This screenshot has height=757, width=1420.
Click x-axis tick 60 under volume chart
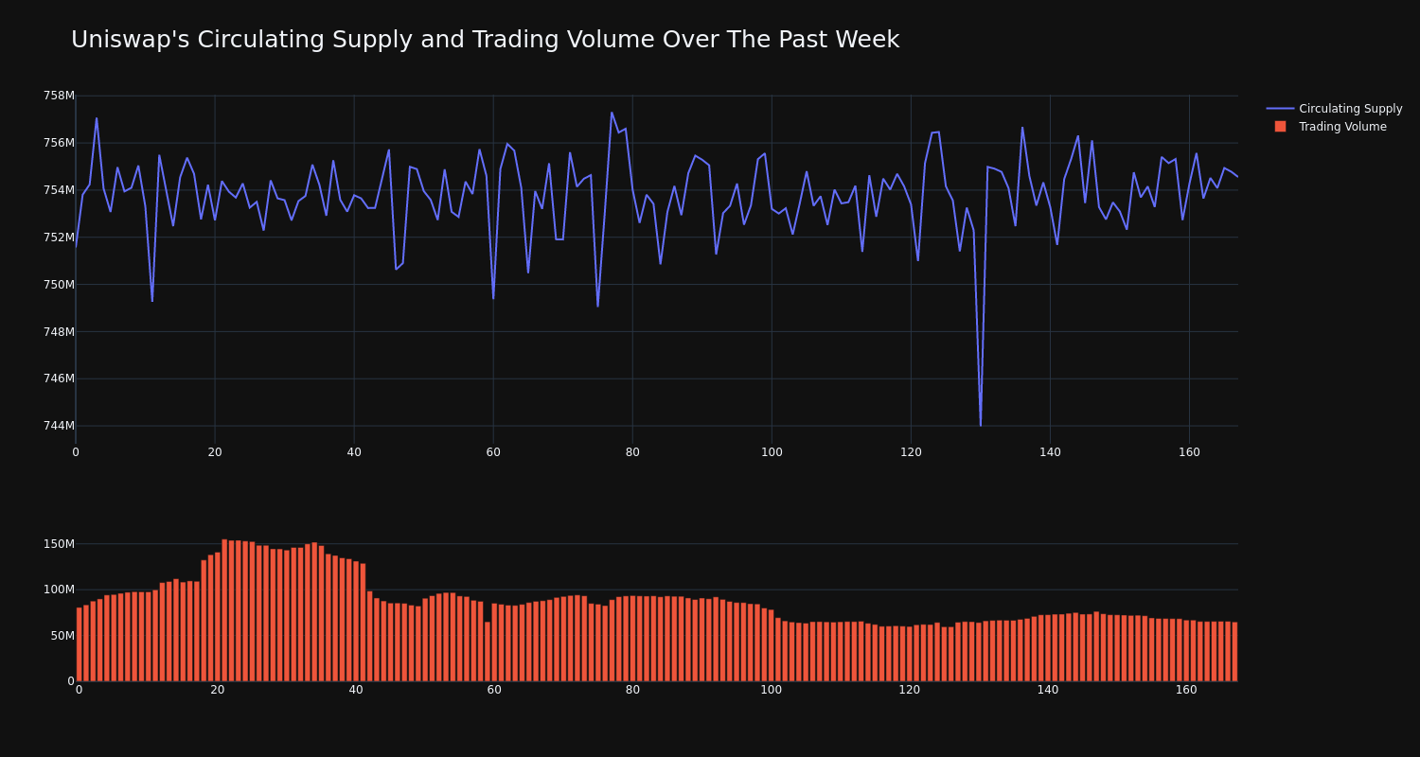(494, 690)
